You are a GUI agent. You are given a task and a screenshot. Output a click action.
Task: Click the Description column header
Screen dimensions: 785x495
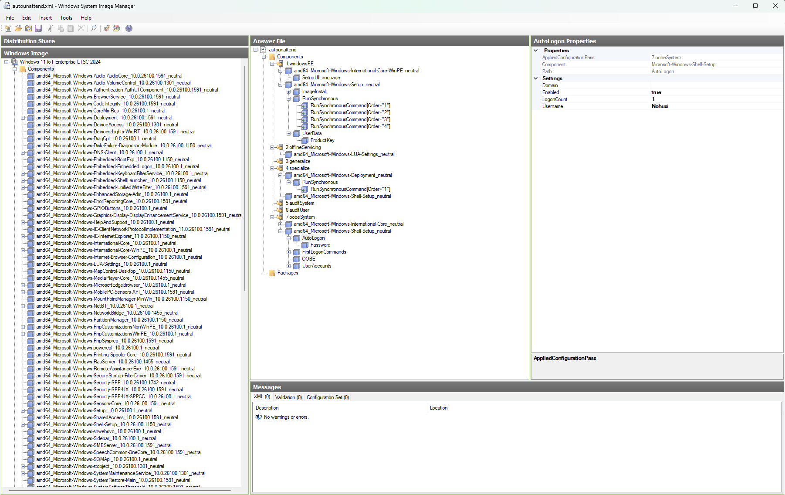[x=340, y=408]
